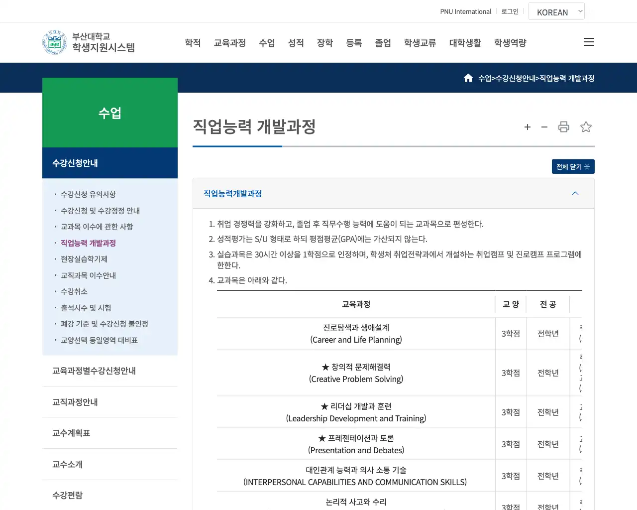Expand 교육과정별수강신청안내 sidebar section

coord(110,371)
